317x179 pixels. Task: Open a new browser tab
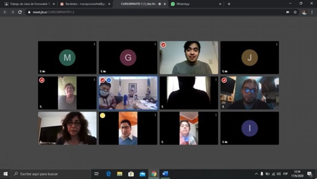click(229, 4)
